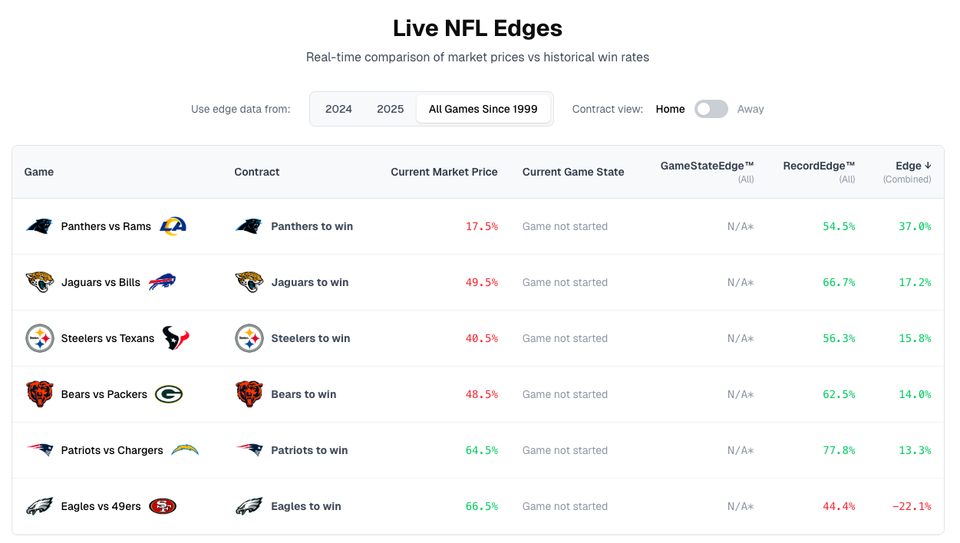Click the Eagles logo in Contract column
This screenshot has width=960, height=543.
coord(249,506)
